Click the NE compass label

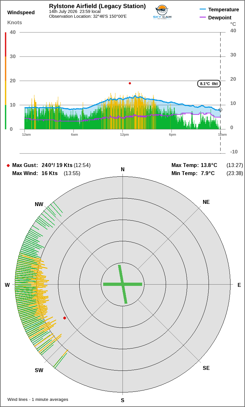click(206, 202)
